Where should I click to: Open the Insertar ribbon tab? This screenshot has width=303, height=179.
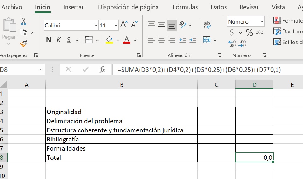[x=73, y=7]
